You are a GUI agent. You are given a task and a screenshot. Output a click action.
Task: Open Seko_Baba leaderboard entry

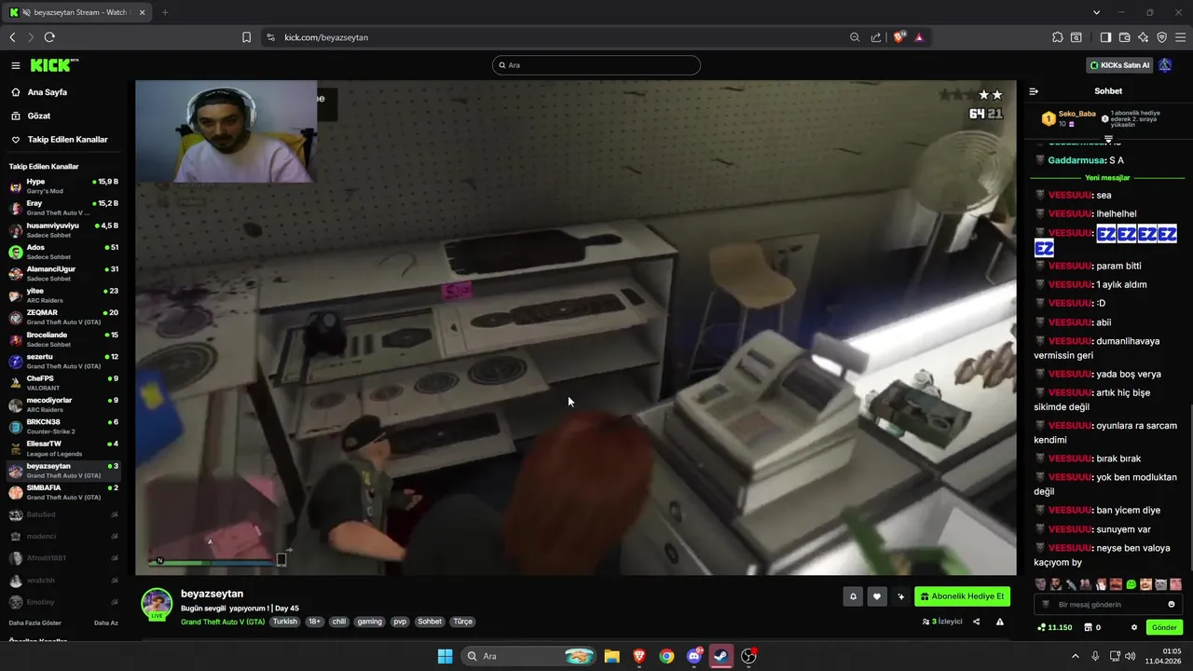click(x=1070, y=118)
